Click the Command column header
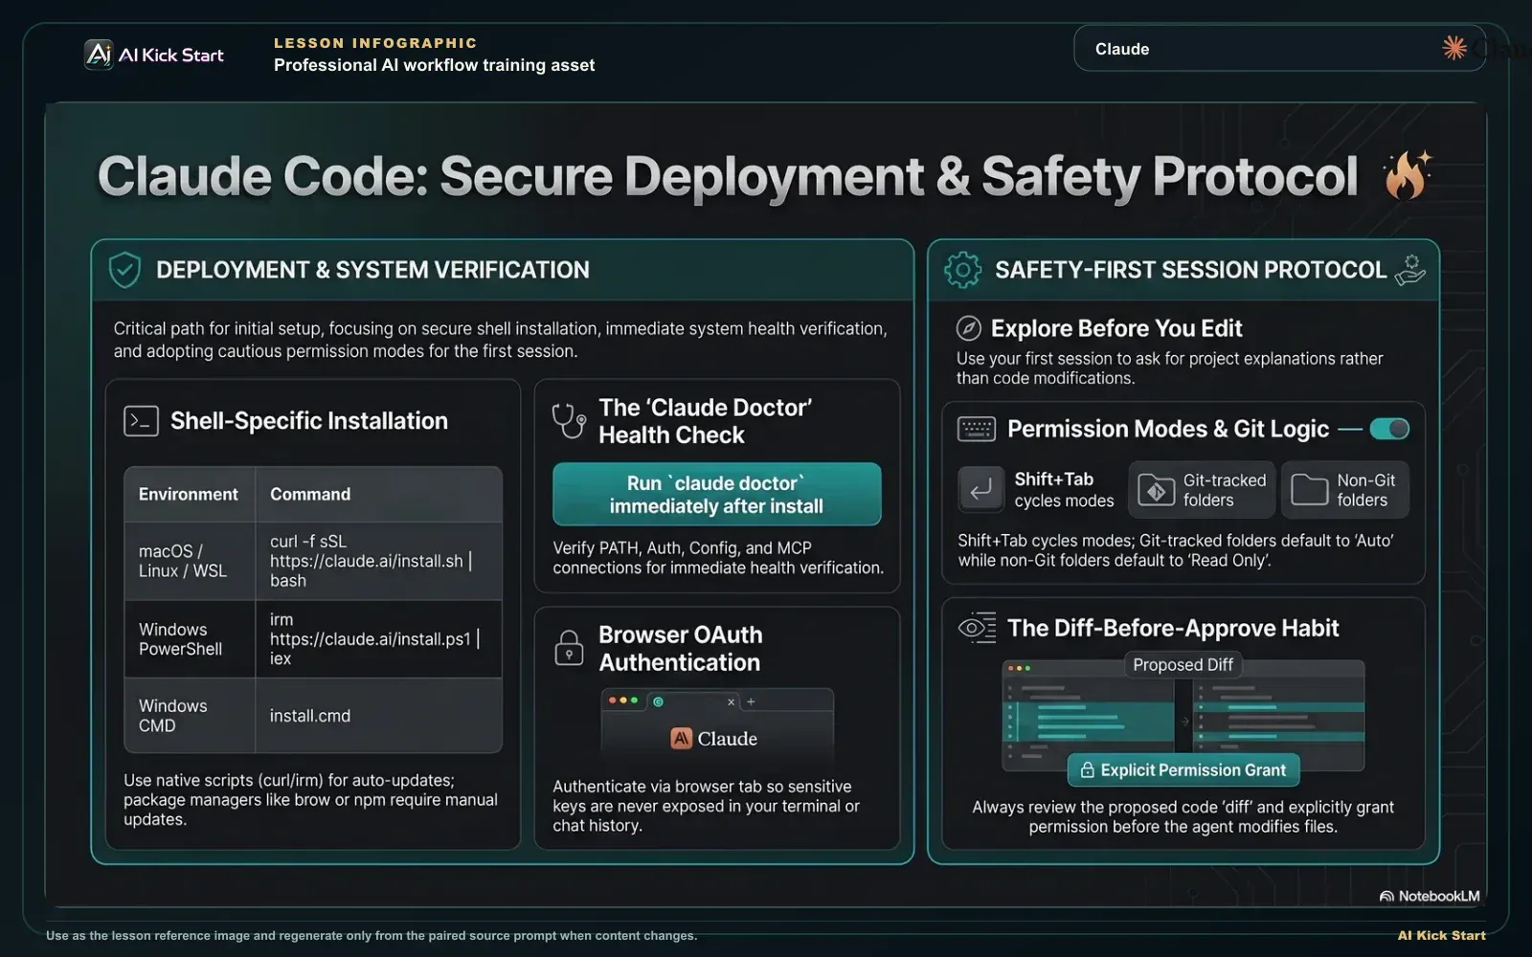 378,495
